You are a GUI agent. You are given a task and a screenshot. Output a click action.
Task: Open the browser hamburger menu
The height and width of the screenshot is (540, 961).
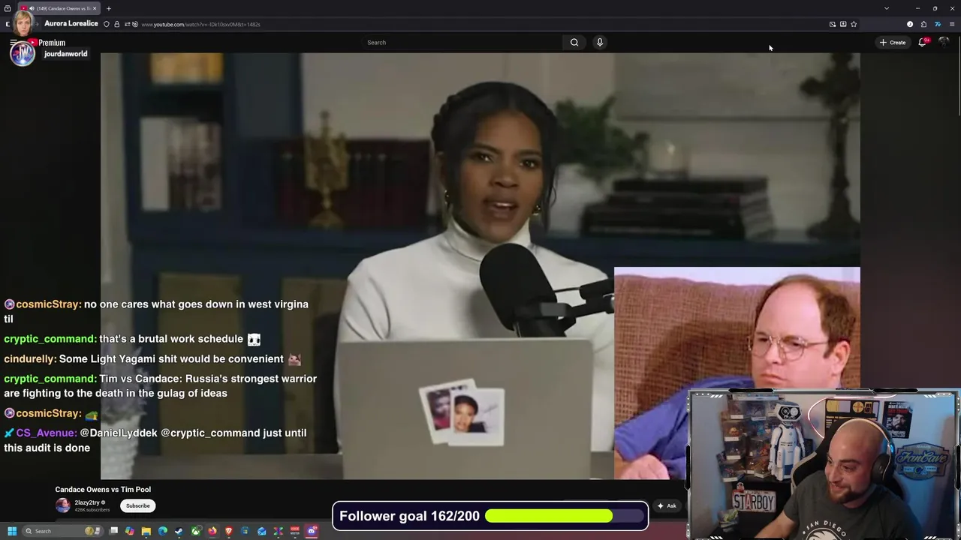pos(952,24)
